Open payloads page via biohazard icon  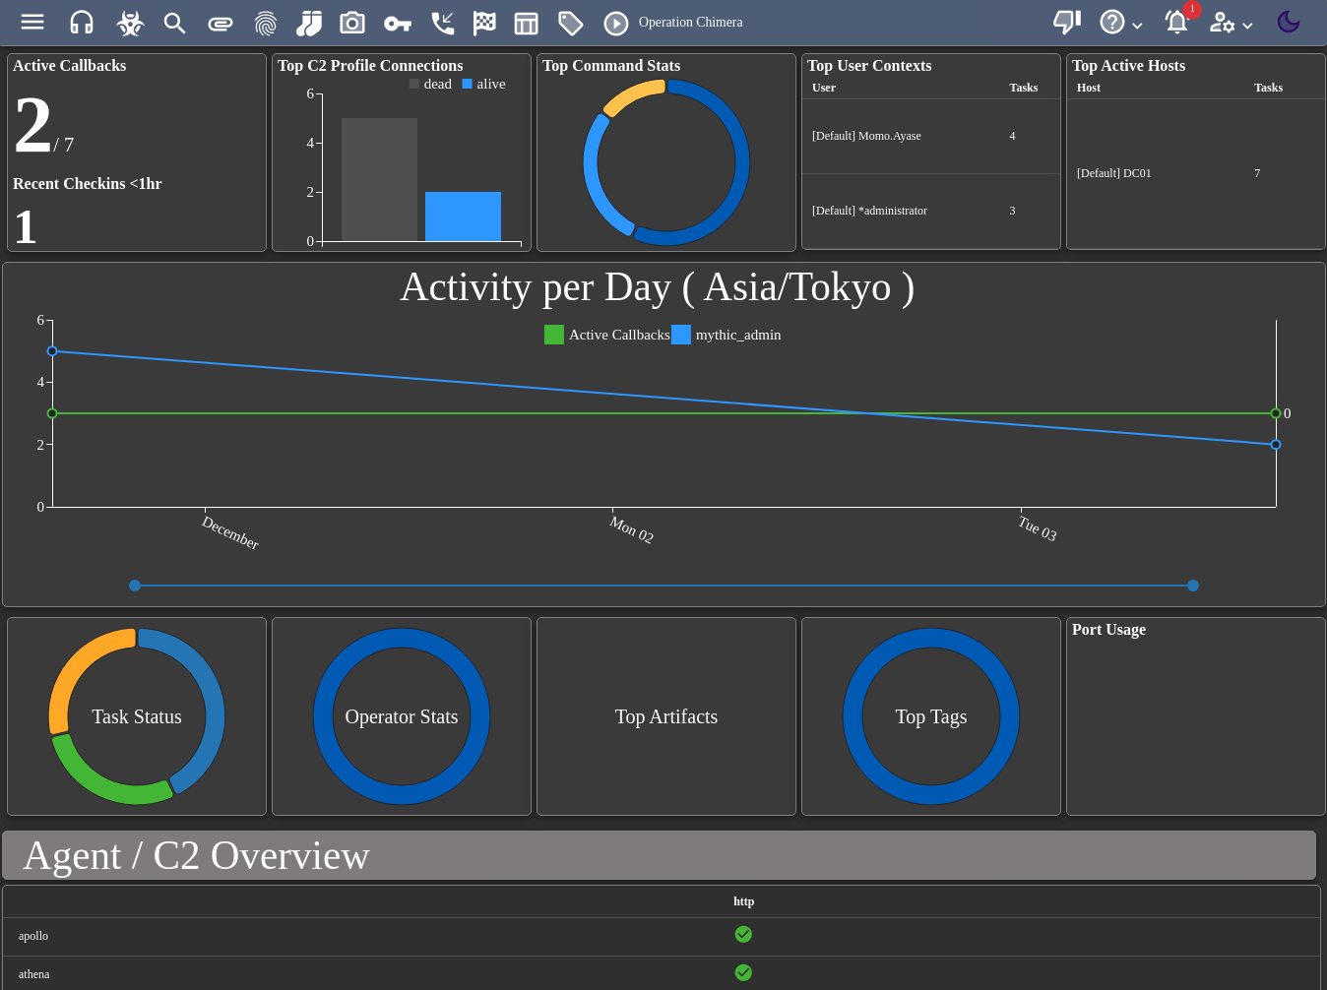[x=130, y=23]
